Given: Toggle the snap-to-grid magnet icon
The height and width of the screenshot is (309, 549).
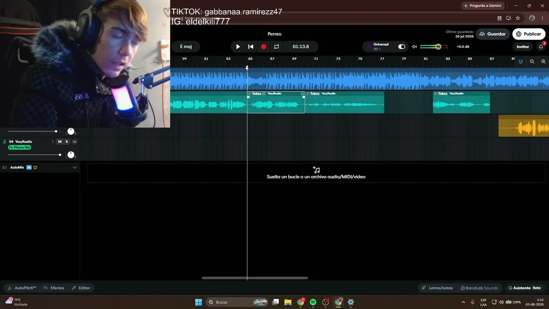Looking at the screenshot, I should coord(521,62).
